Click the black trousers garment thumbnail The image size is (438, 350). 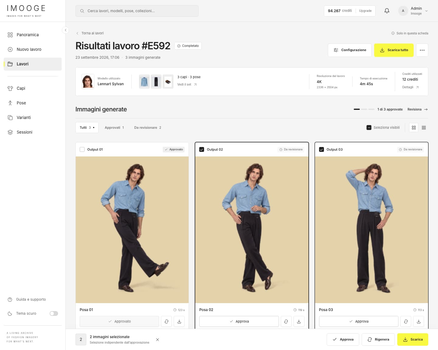click(x=156, y=82)
